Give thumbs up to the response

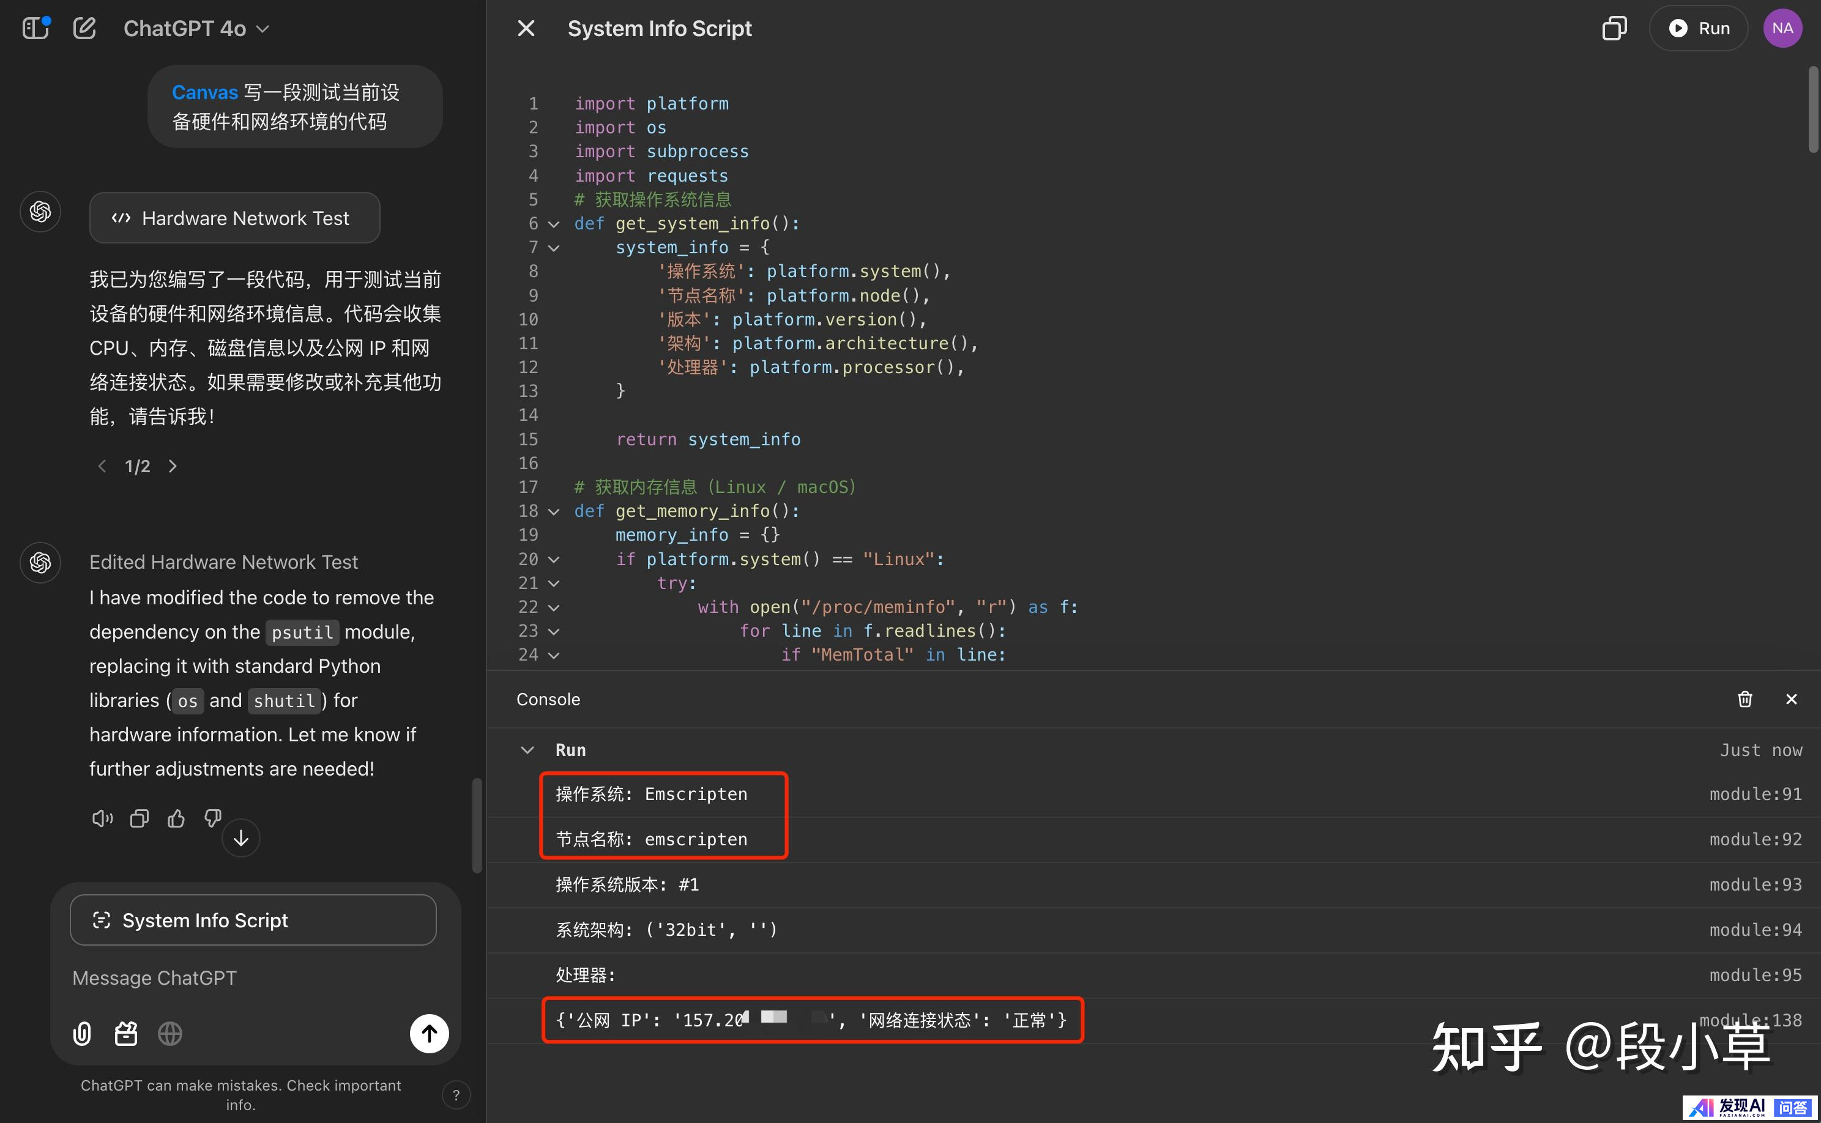point(176,818)
